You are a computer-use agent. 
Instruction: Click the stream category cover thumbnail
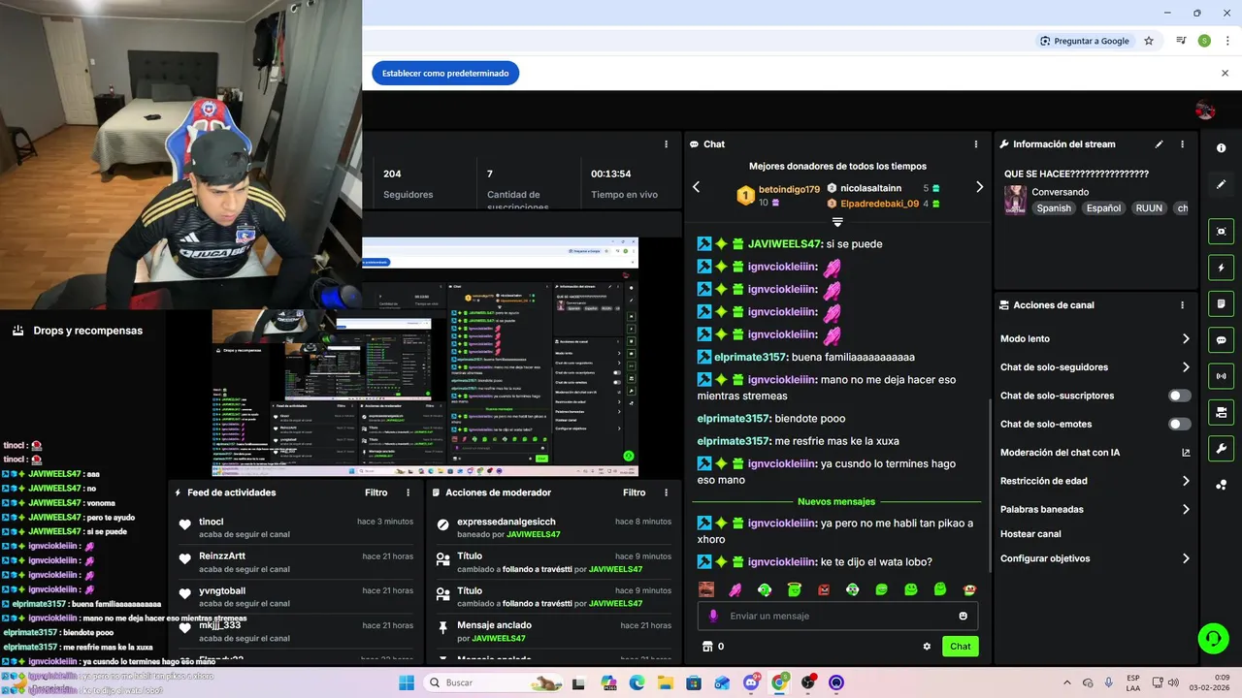point(1015,201)
